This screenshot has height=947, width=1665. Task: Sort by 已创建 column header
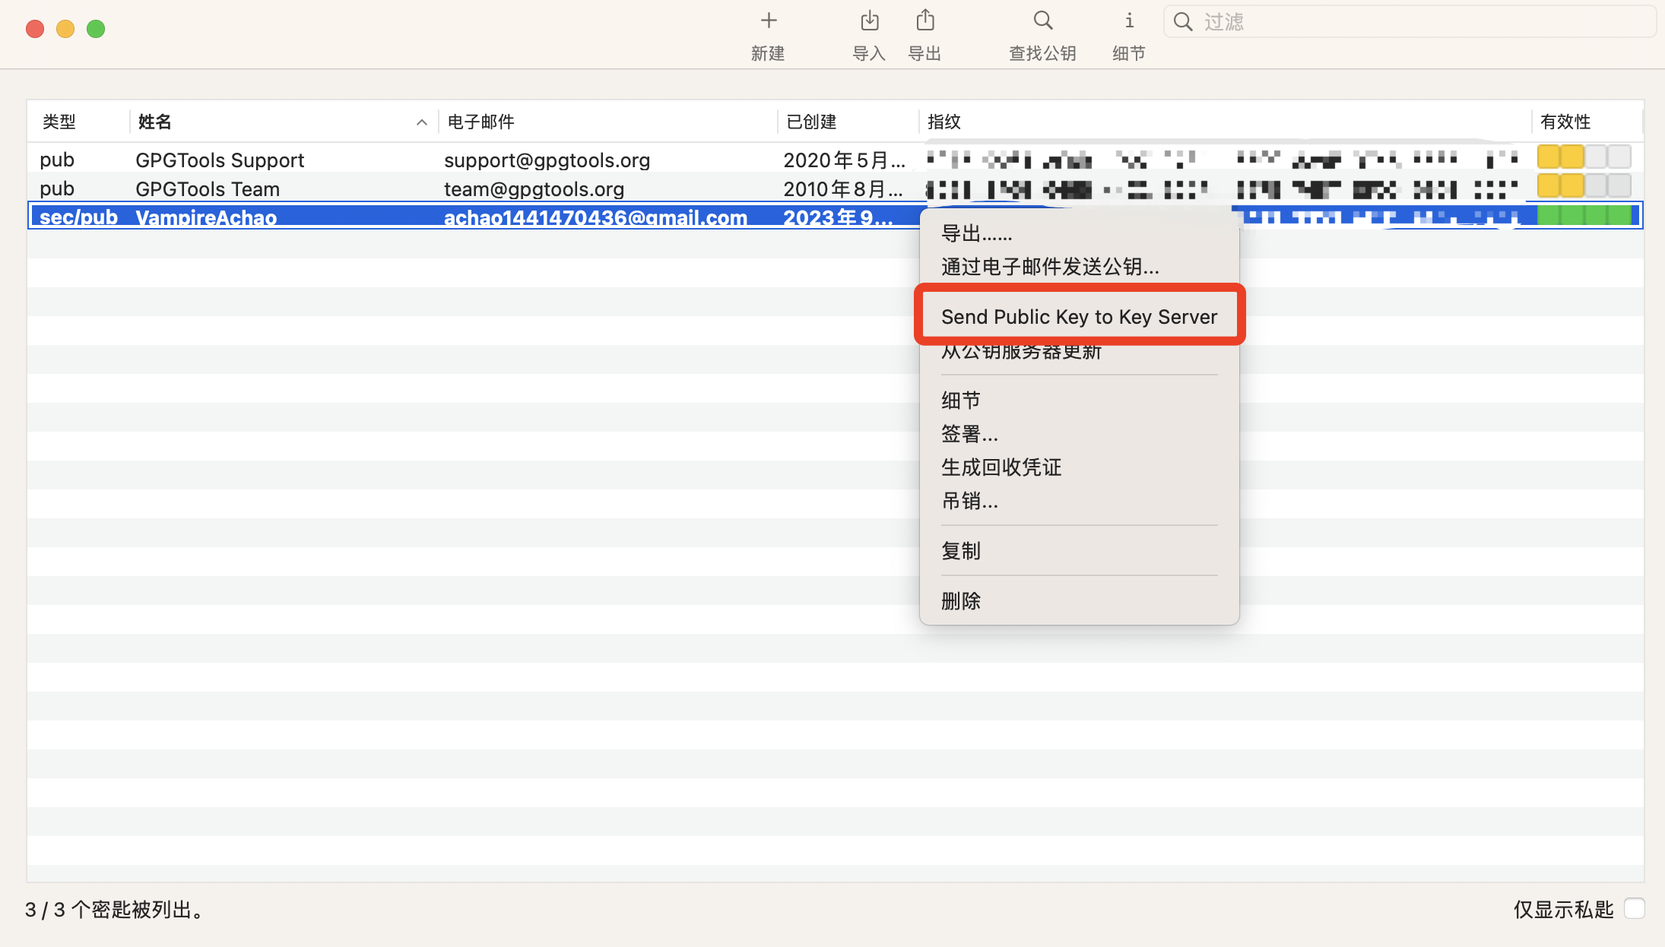[811, 122]
